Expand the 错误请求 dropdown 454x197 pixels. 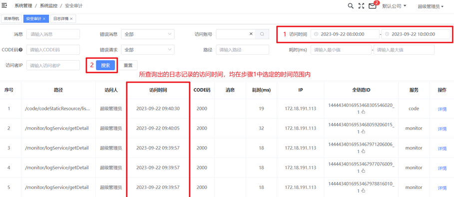click(148, 50)
